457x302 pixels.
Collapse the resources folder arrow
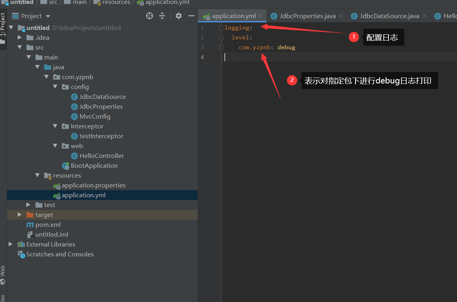coord(37,176)
